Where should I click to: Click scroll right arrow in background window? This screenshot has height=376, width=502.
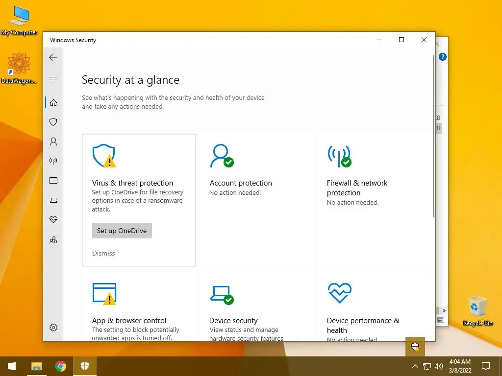[x=444, y=310]
